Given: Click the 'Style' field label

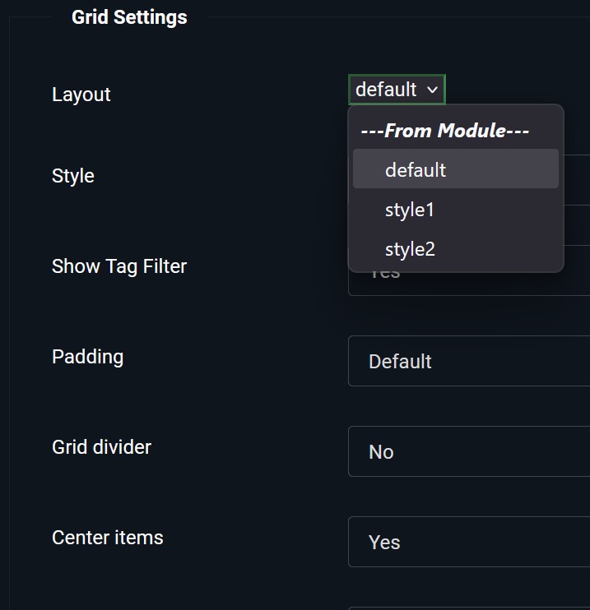Looking at the screenshot, I should [72, 176].
